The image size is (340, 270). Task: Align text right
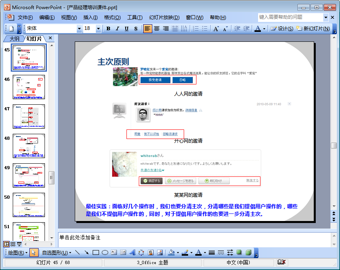pyautogui.click(x=166, y=28)
